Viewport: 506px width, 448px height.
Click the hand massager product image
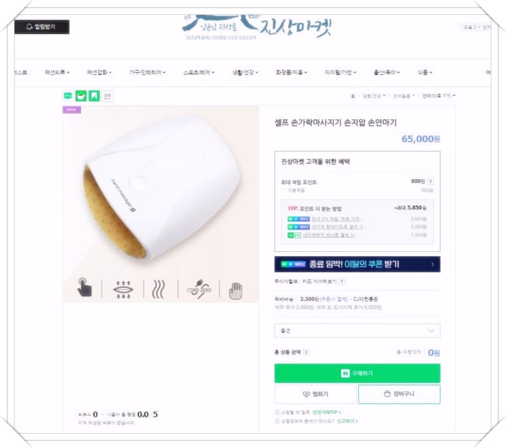(x=161, y=204)
